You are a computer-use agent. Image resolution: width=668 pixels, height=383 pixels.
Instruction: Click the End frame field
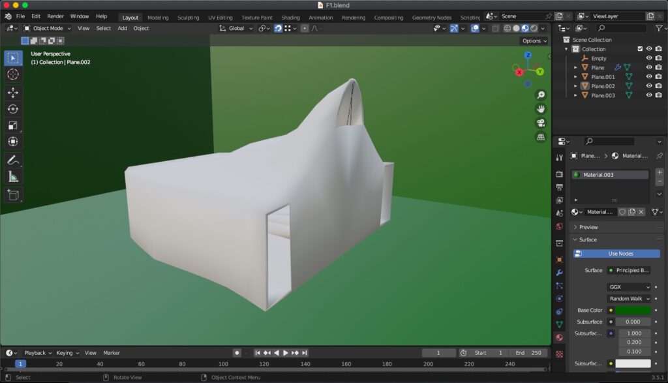[x=528, y=353]
